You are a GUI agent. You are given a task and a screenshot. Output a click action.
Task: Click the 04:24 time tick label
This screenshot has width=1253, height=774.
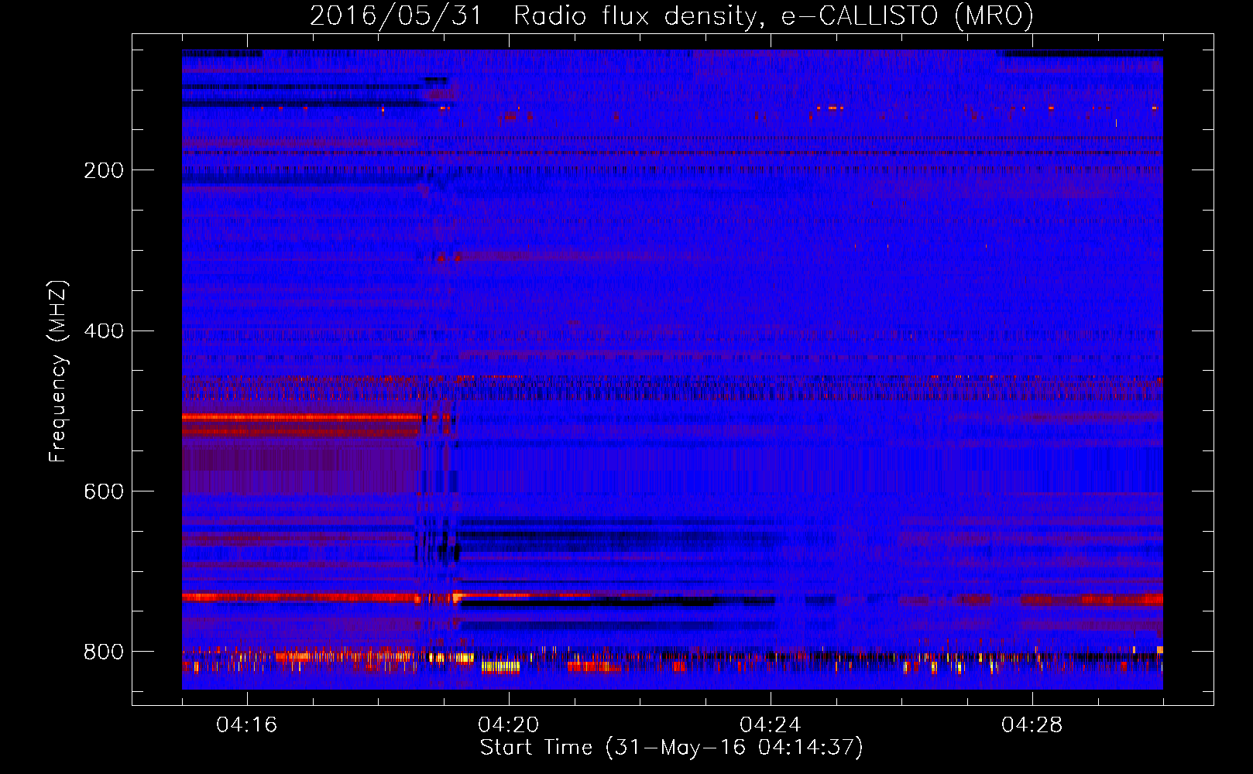click(770, 725)
